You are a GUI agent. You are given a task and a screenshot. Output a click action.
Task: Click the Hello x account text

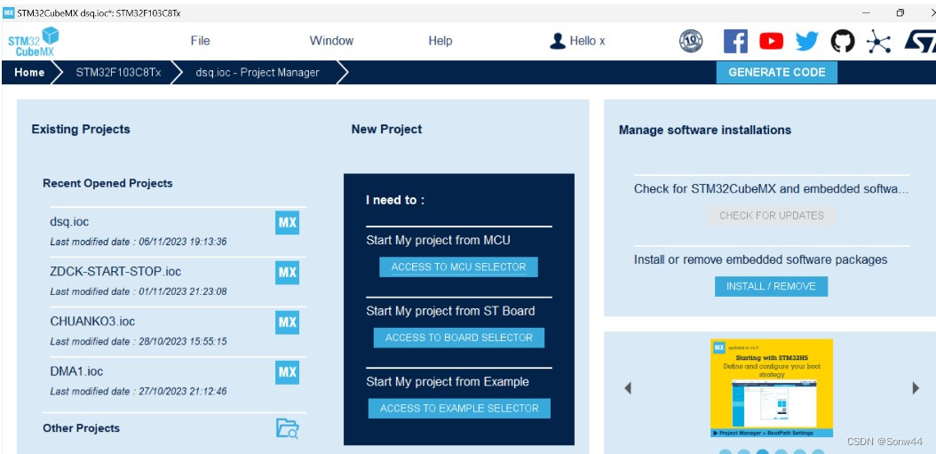click(x=587, y=41)
